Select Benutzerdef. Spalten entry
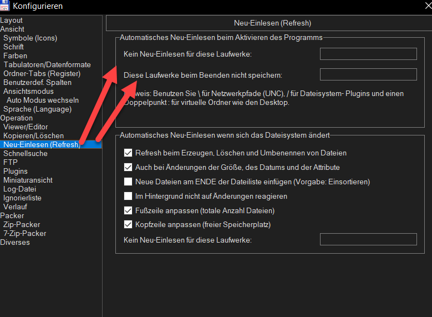Screen dimensions: 432x317 pyautogui.click(x=38, y=83)
